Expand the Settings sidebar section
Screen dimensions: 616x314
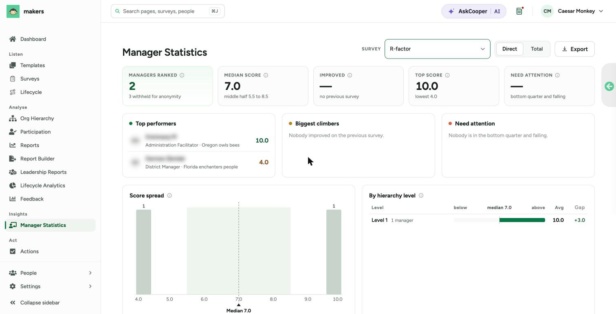[x=50, y=286]
